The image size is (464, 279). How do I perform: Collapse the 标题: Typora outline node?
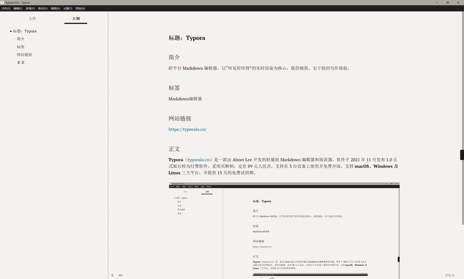click(x=10, y=31)
